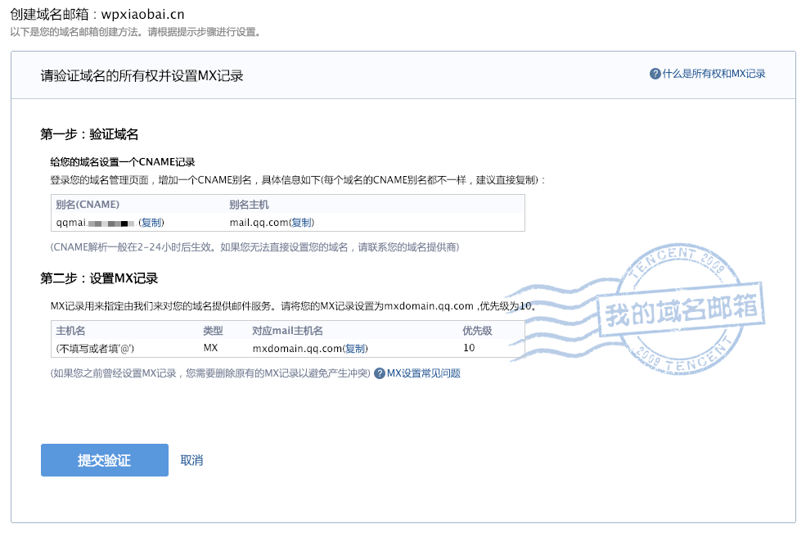806x533 pixels.
Task: Click the 第一步：验证域名 heading
Action: (89, 135)
